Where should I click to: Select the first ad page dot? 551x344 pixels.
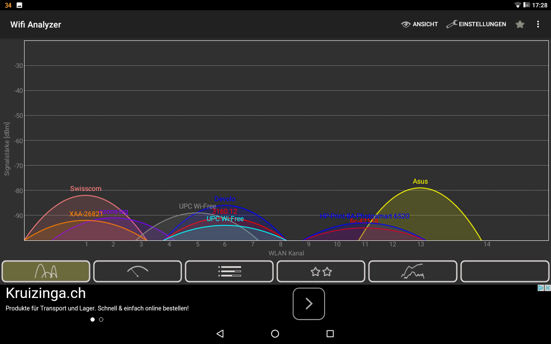click(93, 319)
